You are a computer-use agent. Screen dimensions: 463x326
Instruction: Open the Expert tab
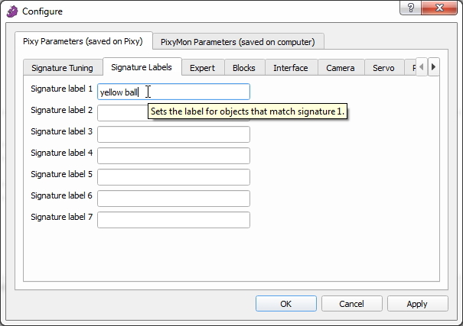point(202,68)
